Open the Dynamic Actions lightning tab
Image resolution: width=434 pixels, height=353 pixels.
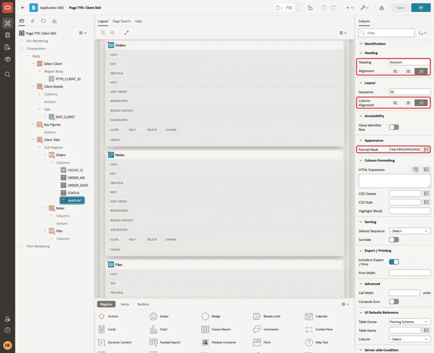tap(32, 21)
